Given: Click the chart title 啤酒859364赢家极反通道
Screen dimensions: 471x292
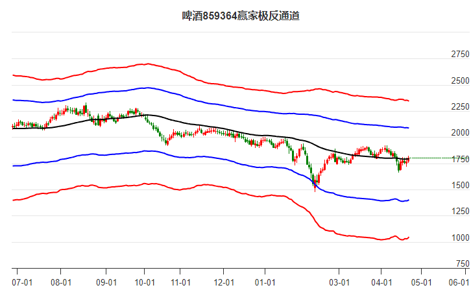Looking at the screenshot, I should tap(241, 16).
